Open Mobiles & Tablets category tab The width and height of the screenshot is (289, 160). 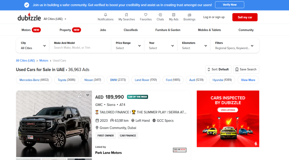click(209, 30)
